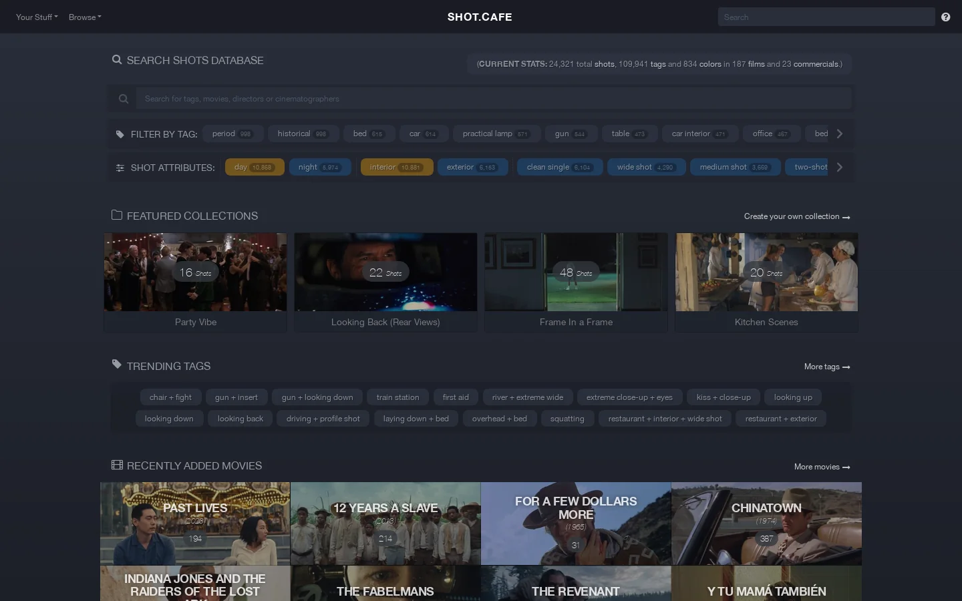The image size is (962, 601).
Task: Open the More movies link
Action: (x=822, y=467)
